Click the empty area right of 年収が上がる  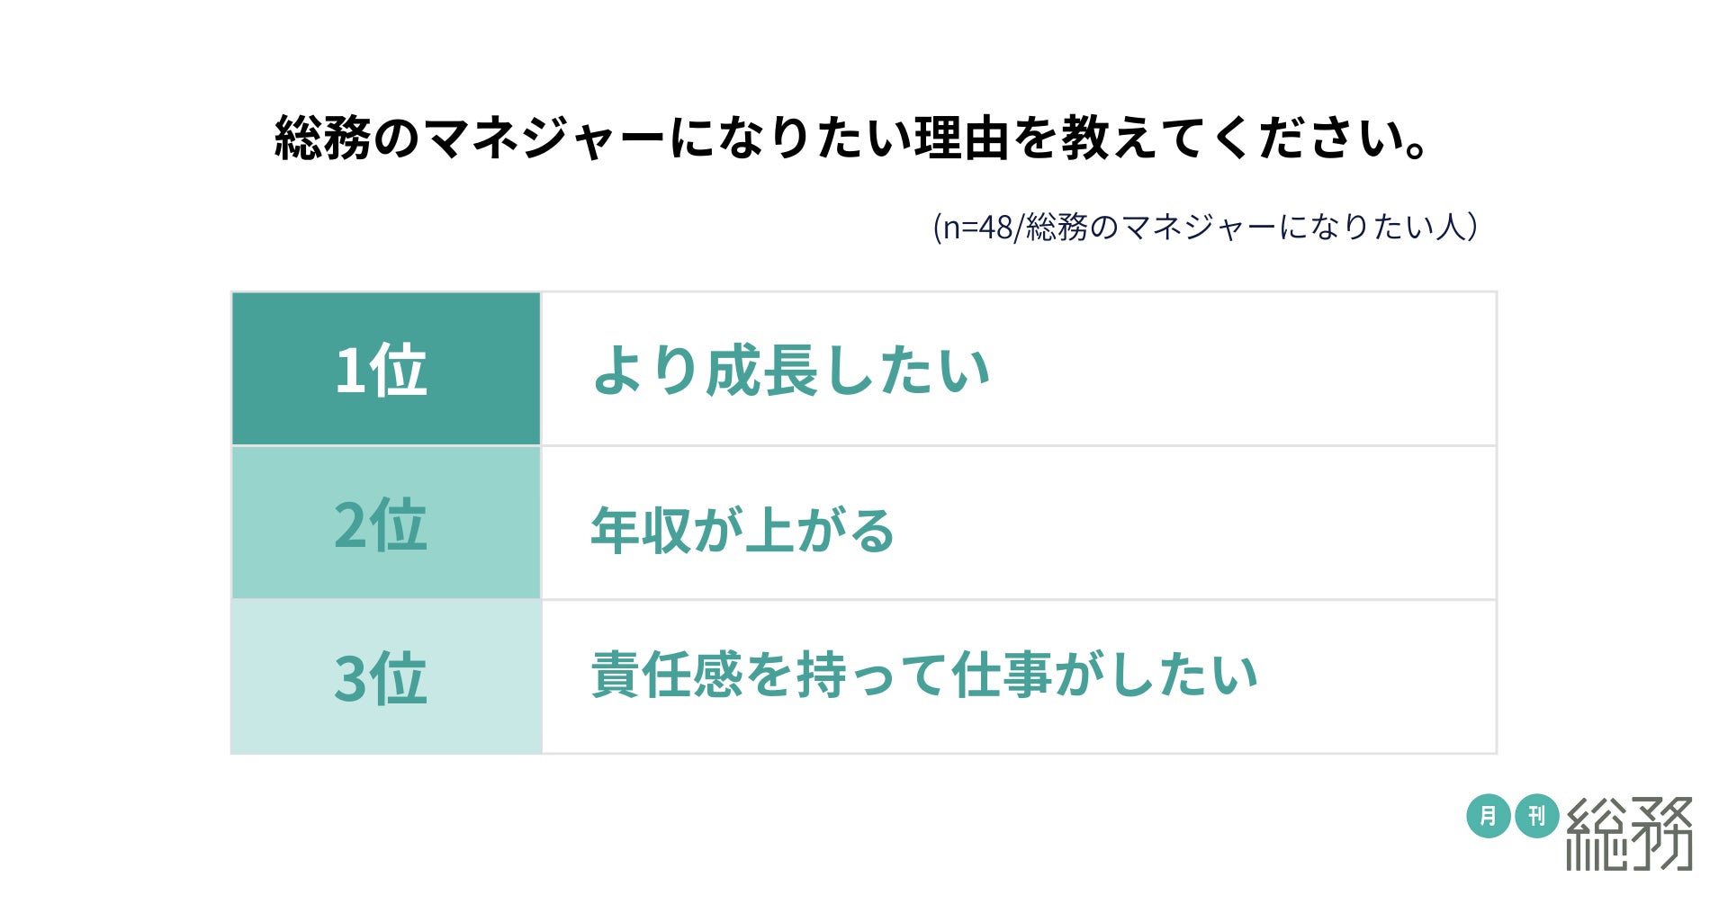click(1197, 524)
